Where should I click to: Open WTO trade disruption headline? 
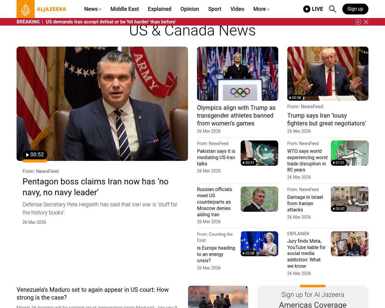pyautogui.click(x=307, y=160)
